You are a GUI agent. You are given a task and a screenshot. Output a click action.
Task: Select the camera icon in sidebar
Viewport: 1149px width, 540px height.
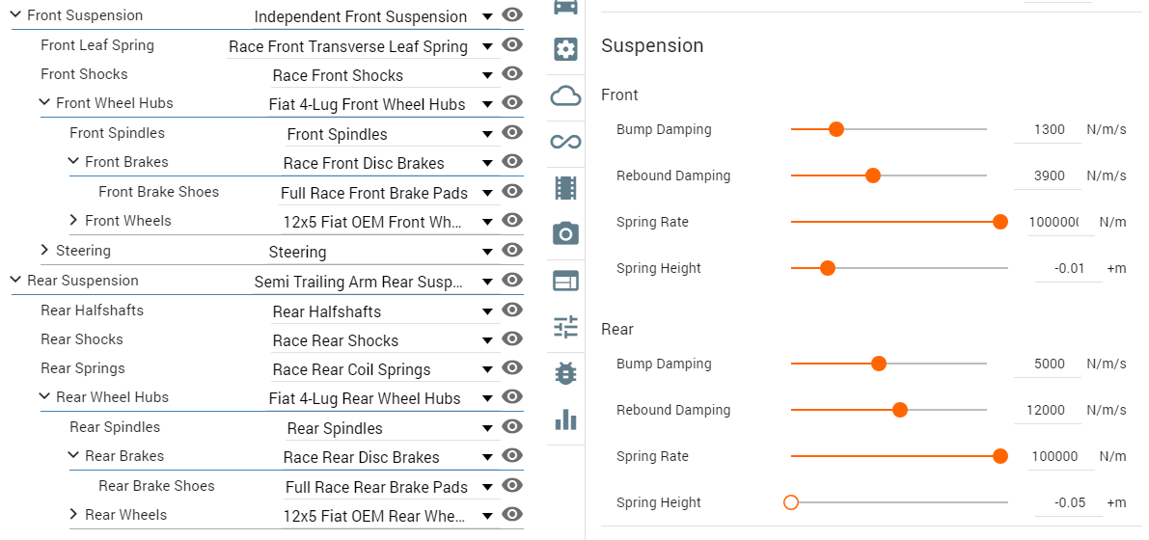coord(565,233)
